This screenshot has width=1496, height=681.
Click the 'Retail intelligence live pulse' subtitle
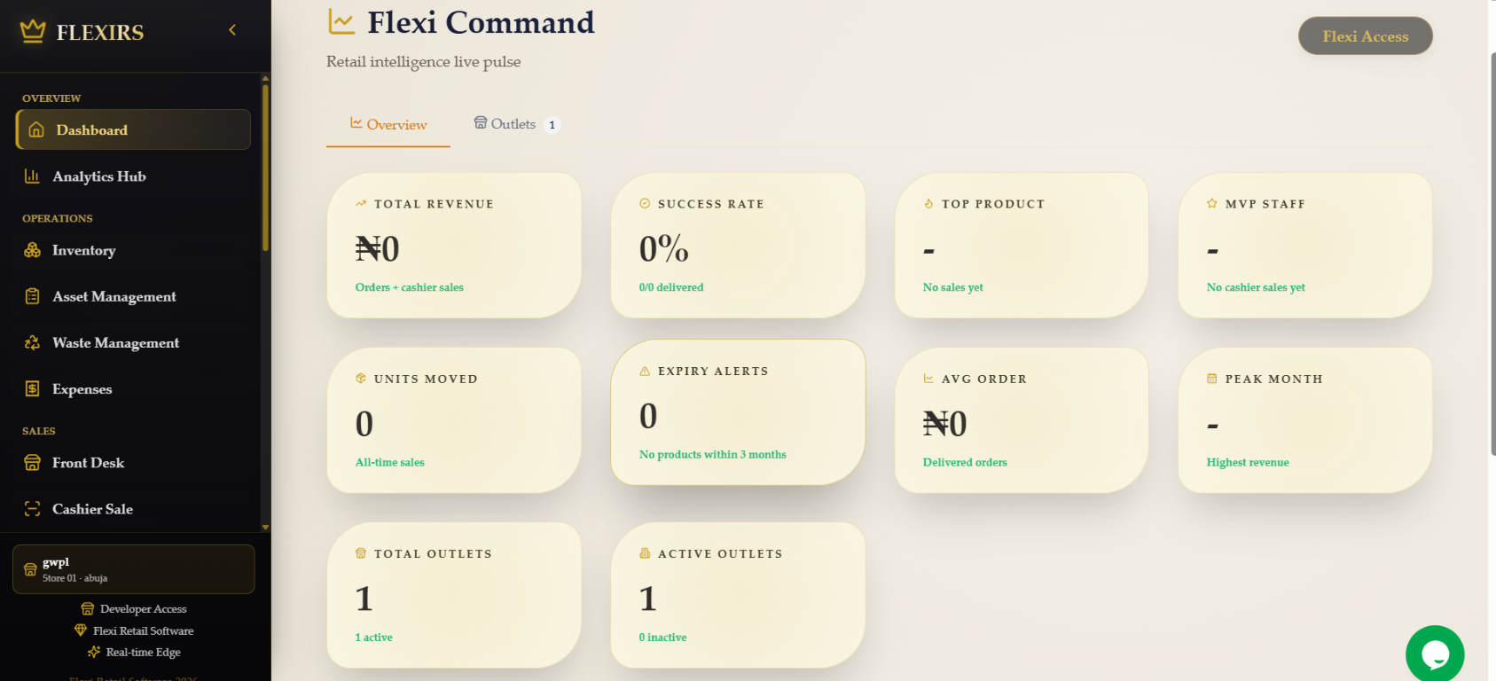pos(424,61)
